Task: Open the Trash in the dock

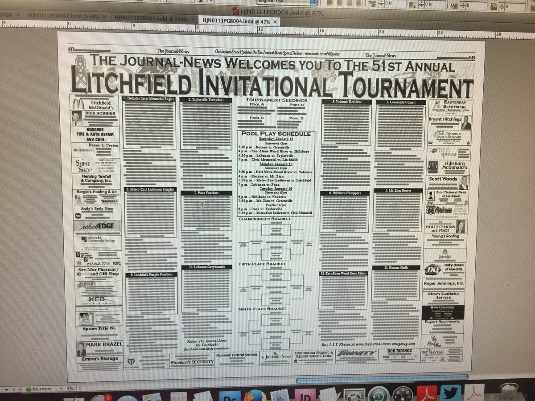Action: coord(509,392)
